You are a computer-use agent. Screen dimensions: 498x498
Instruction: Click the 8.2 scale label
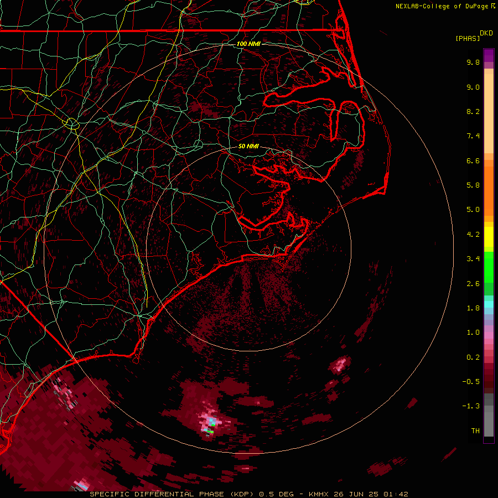tap(473, 111)
